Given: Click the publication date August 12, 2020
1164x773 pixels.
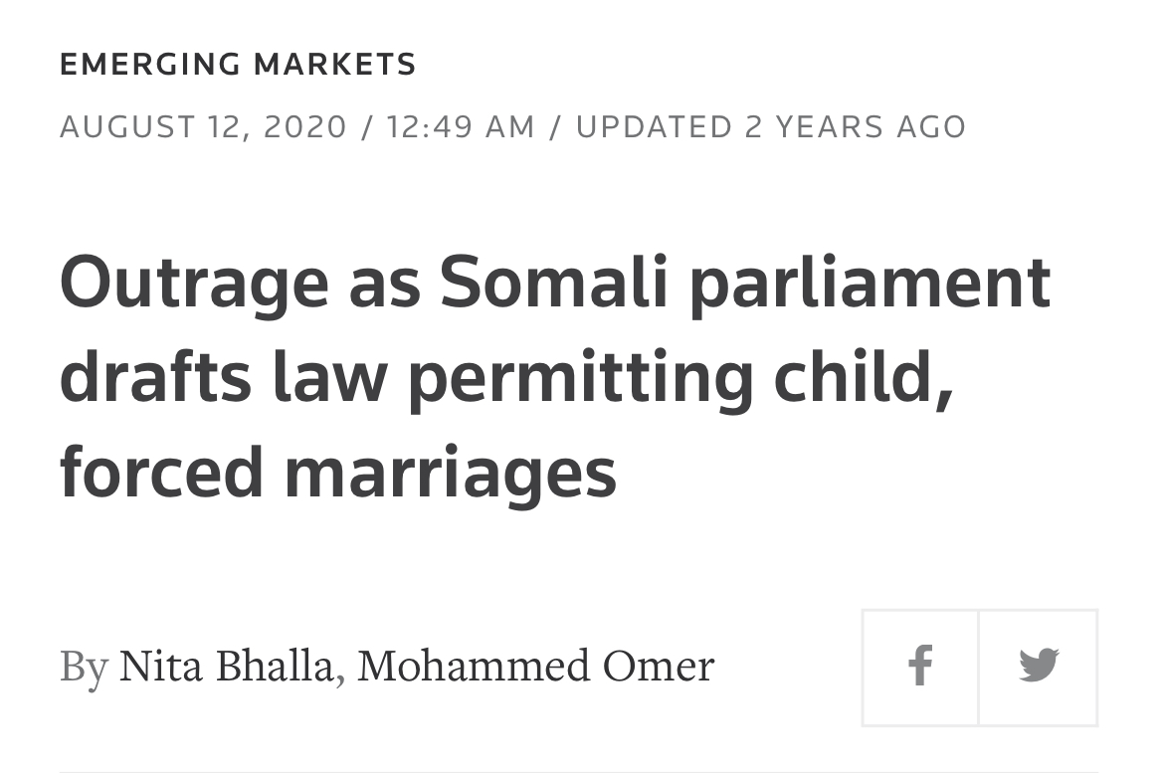Looking at the screenshot, I should pyautogui.click(x=203, y=127).
